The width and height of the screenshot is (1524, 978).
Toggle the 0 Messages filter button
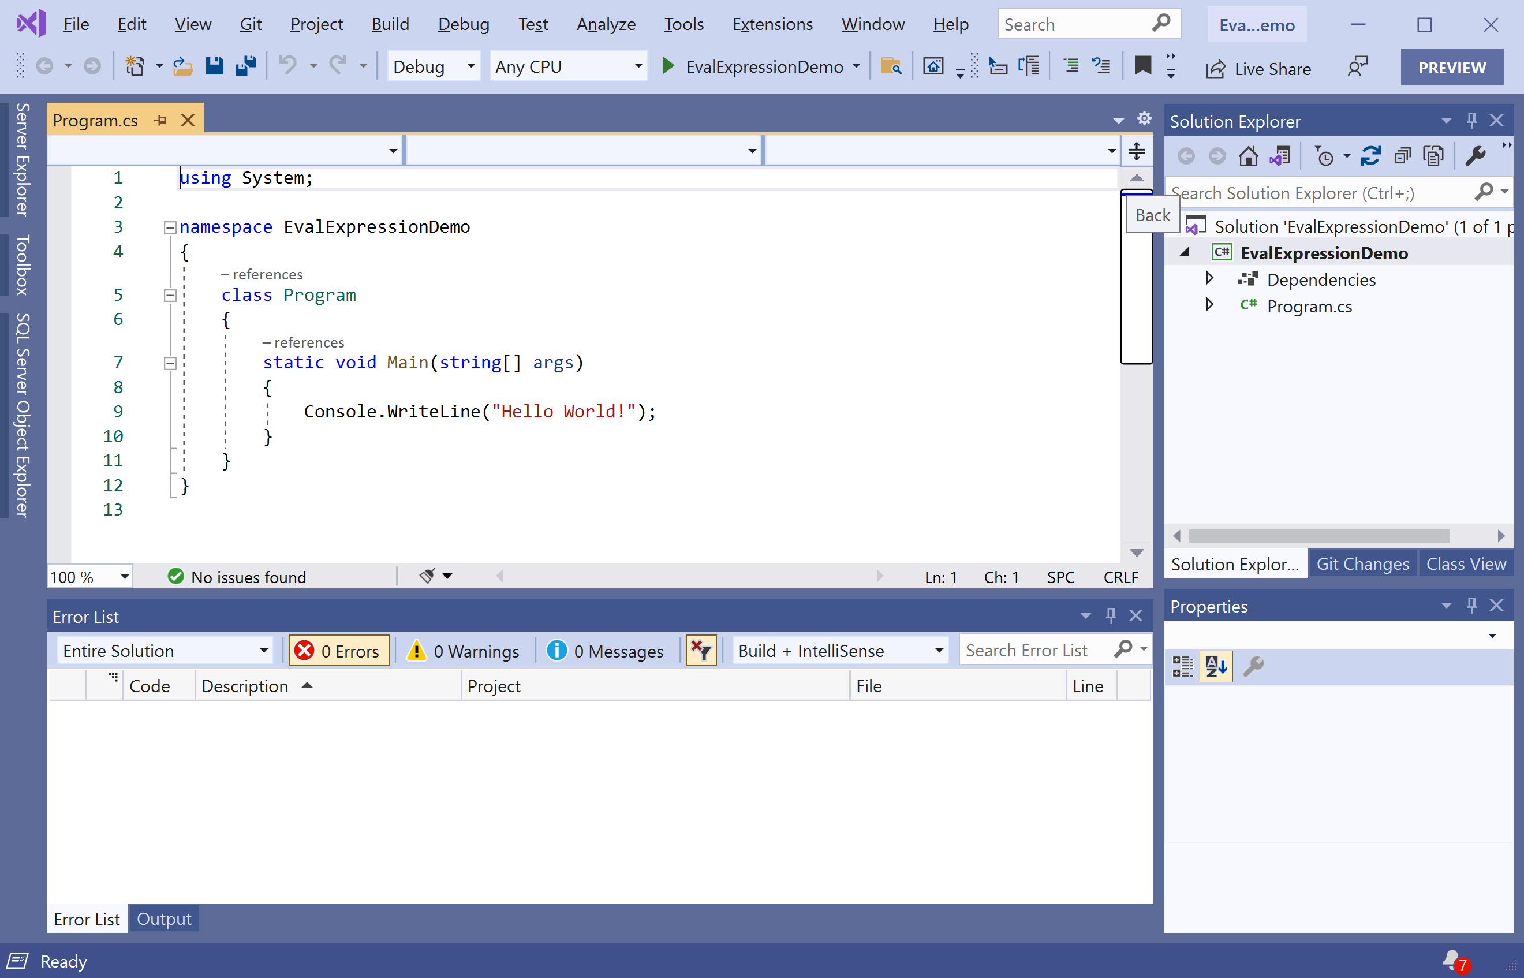605,651
